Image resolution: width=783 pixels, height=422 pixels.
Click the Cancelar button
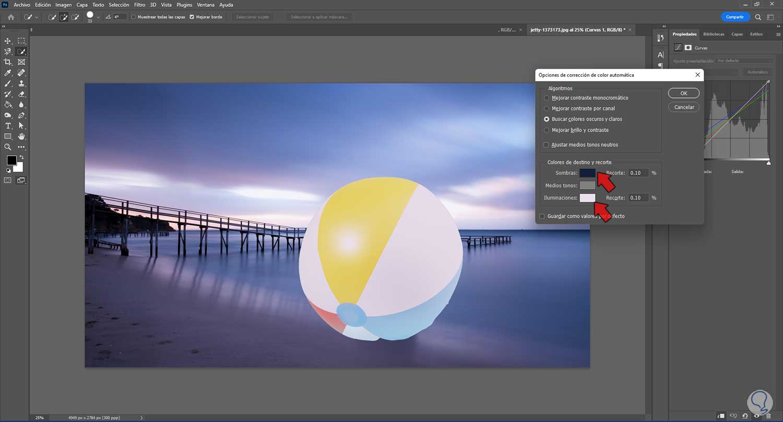683,107
